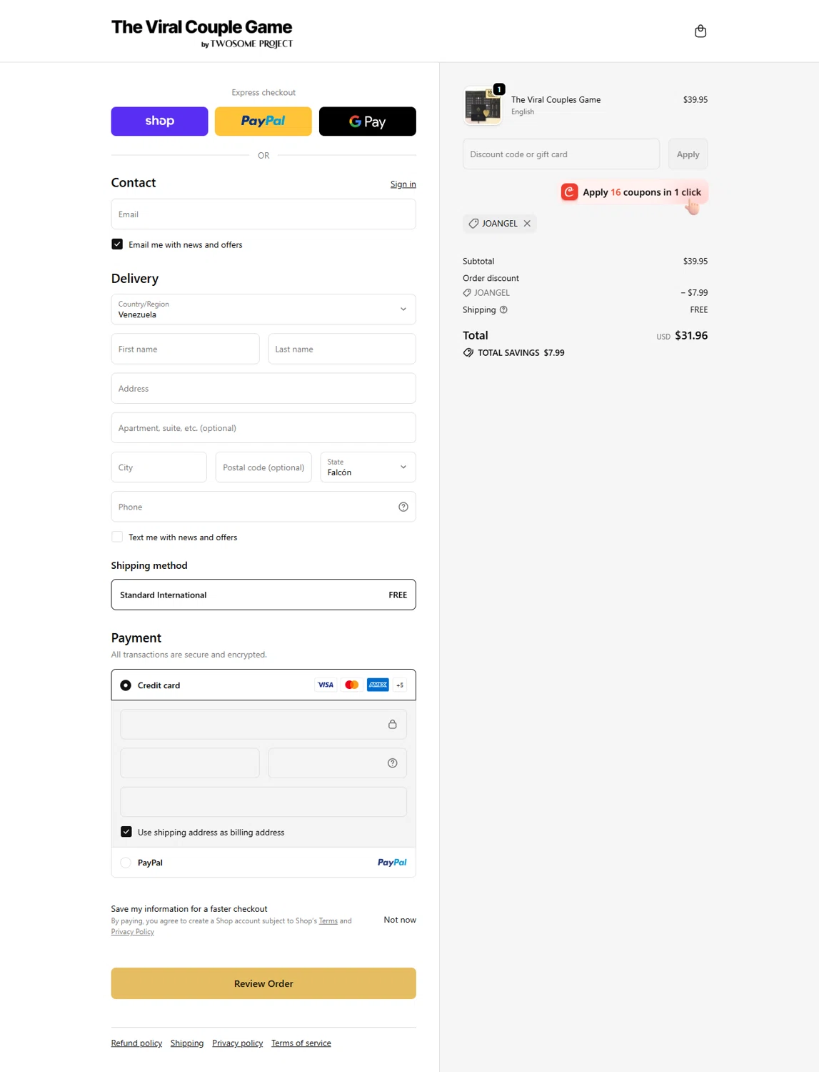Click the card number lock icon
This screenshot has width=819, height=1072.
coord(392,724)
